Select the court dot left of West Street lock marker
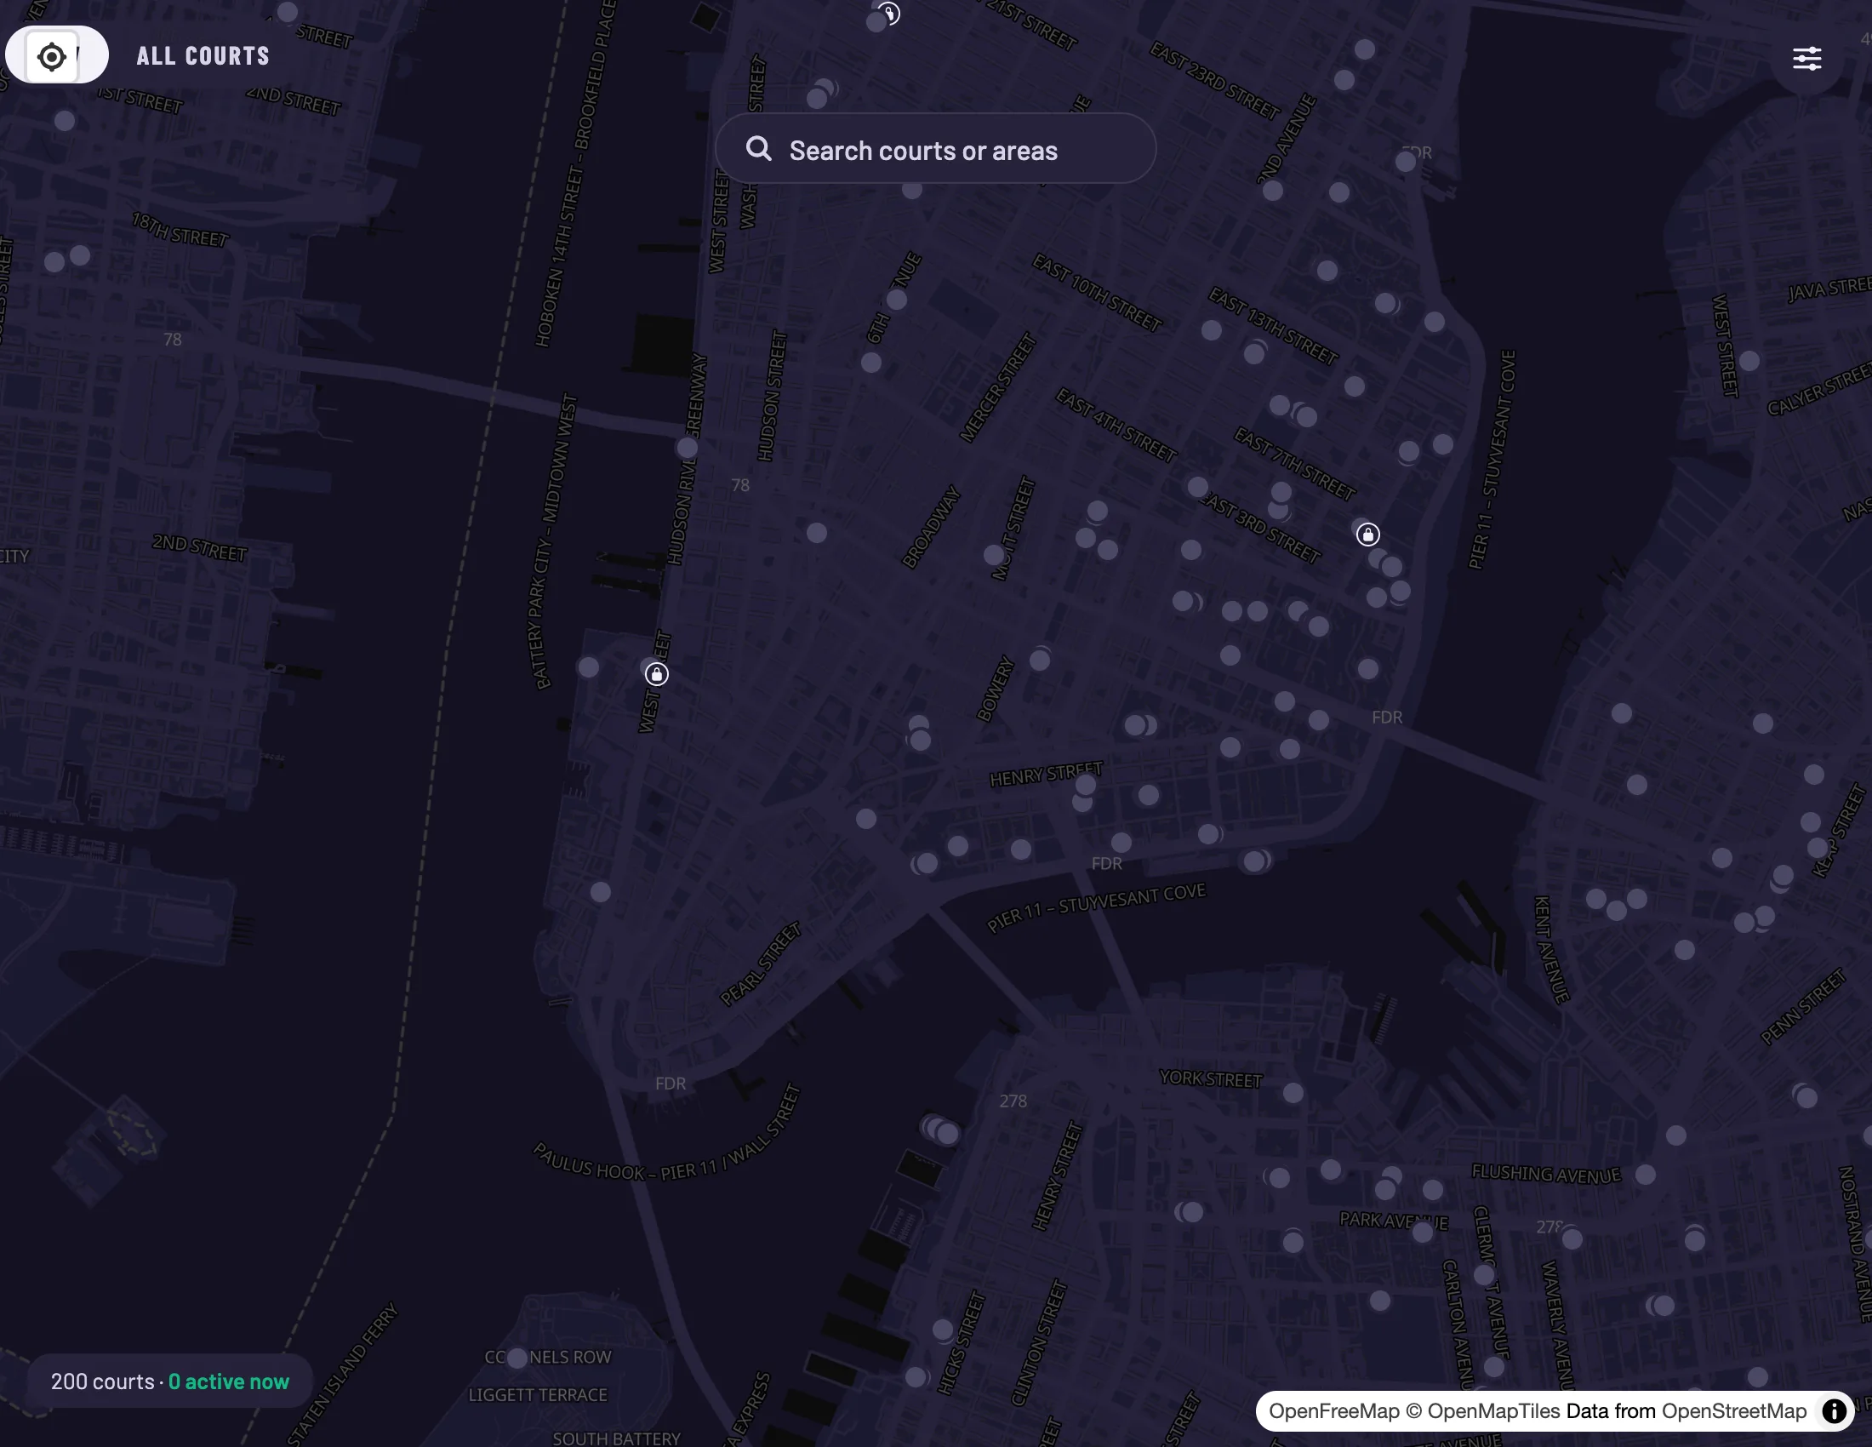1872x1447 pixels. (x=588, y=667)
